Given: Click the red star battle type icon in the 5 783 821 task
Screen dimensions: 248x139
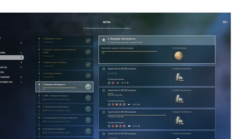Looking at the screenshot, I should point(120,126).
